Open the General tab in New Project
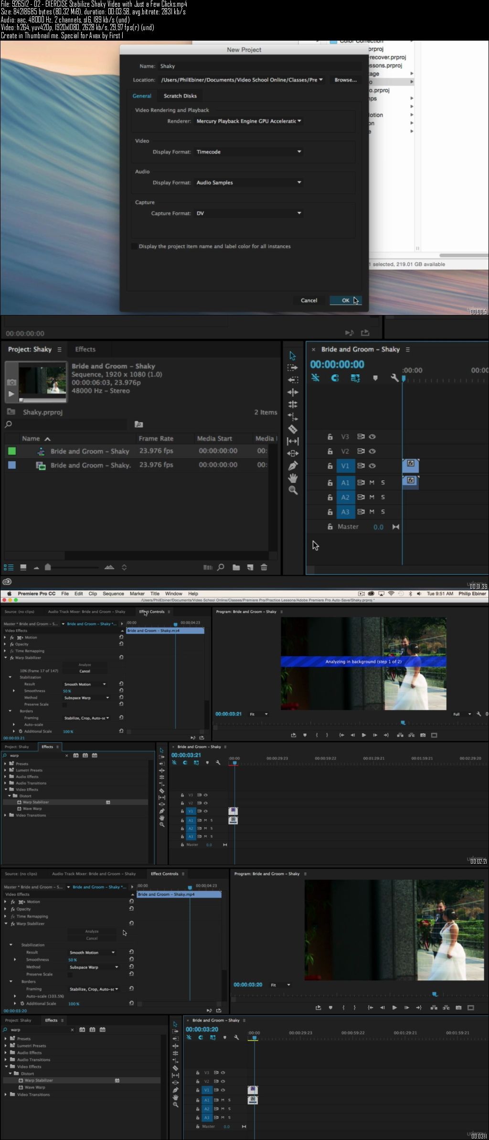The image size is (489, 1140). click(142, 96)
